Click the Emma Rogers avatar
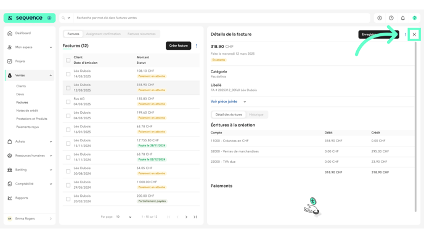Screen dimensions: 424x238 [x=10, y=218]
